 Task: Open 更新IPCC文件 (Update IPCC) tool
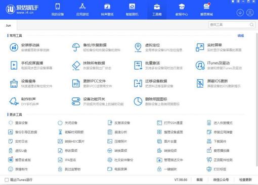pyautogui.click(x=92, y=83)
